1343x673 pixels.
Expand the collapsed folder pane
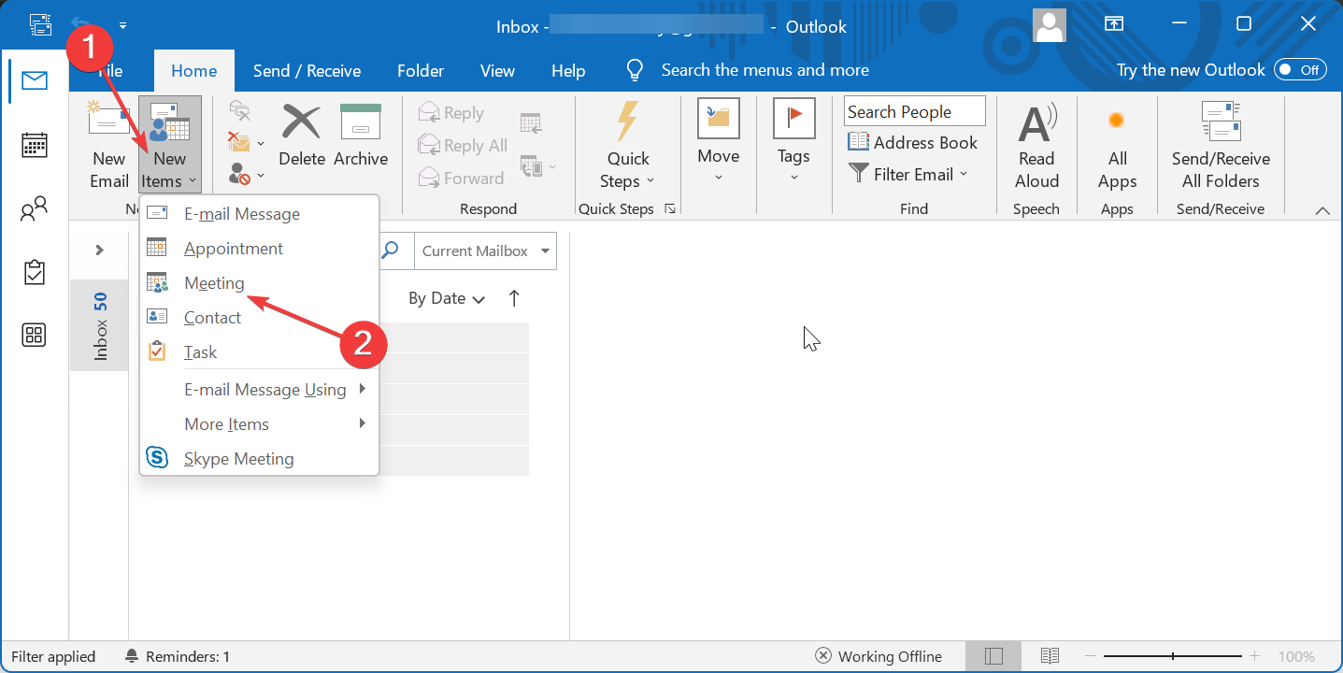(x=100, y=250)
